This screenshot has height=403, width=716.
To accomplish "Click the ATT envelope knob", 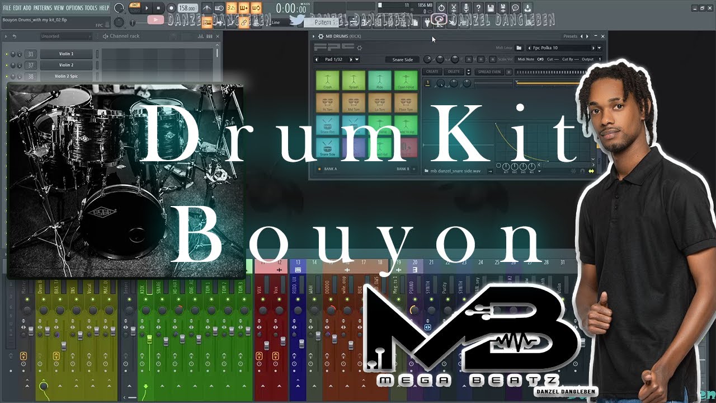I will [506, 167].
